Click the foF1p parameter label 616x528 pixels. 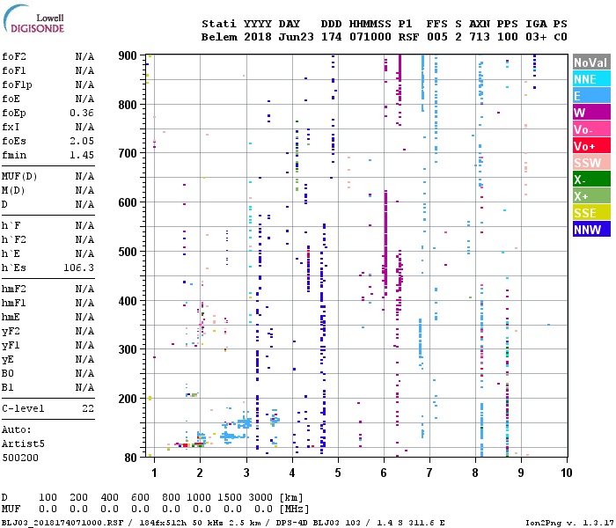(x=17, y=84)
